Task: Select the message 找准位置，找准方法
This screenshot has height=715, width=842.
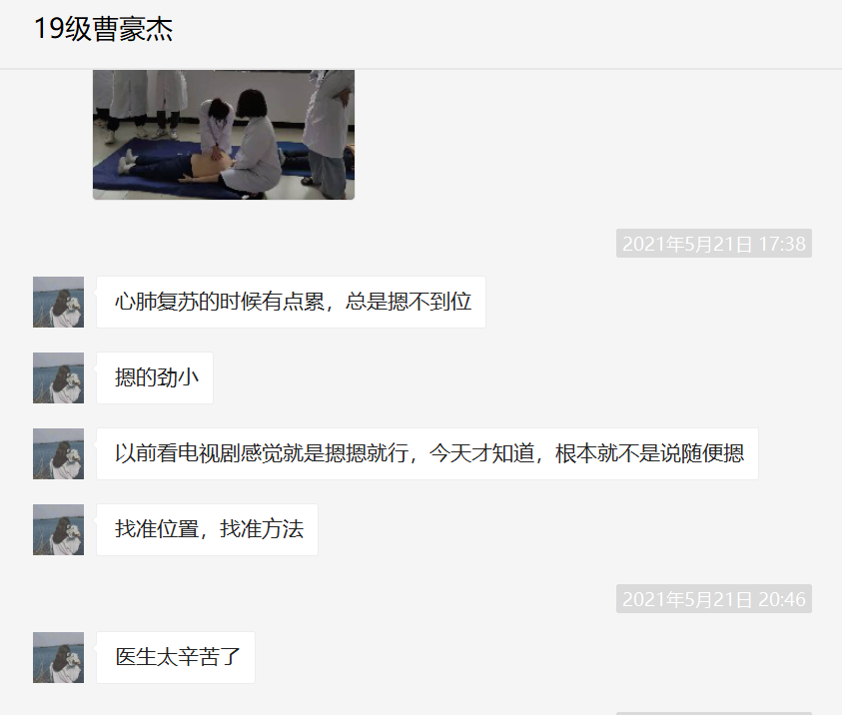Action: pos(208,529)
